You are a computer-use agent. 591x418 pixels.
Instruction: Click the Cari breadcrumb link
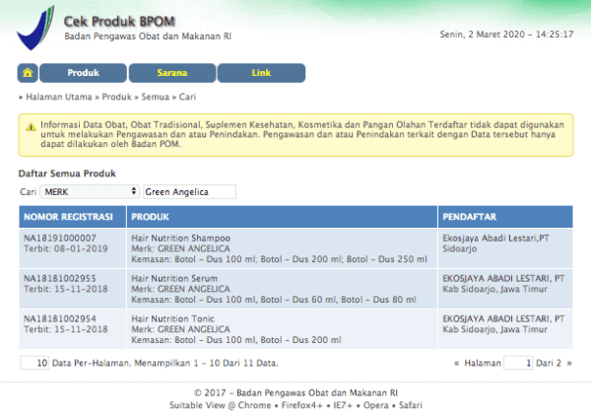tap(187, 97)
